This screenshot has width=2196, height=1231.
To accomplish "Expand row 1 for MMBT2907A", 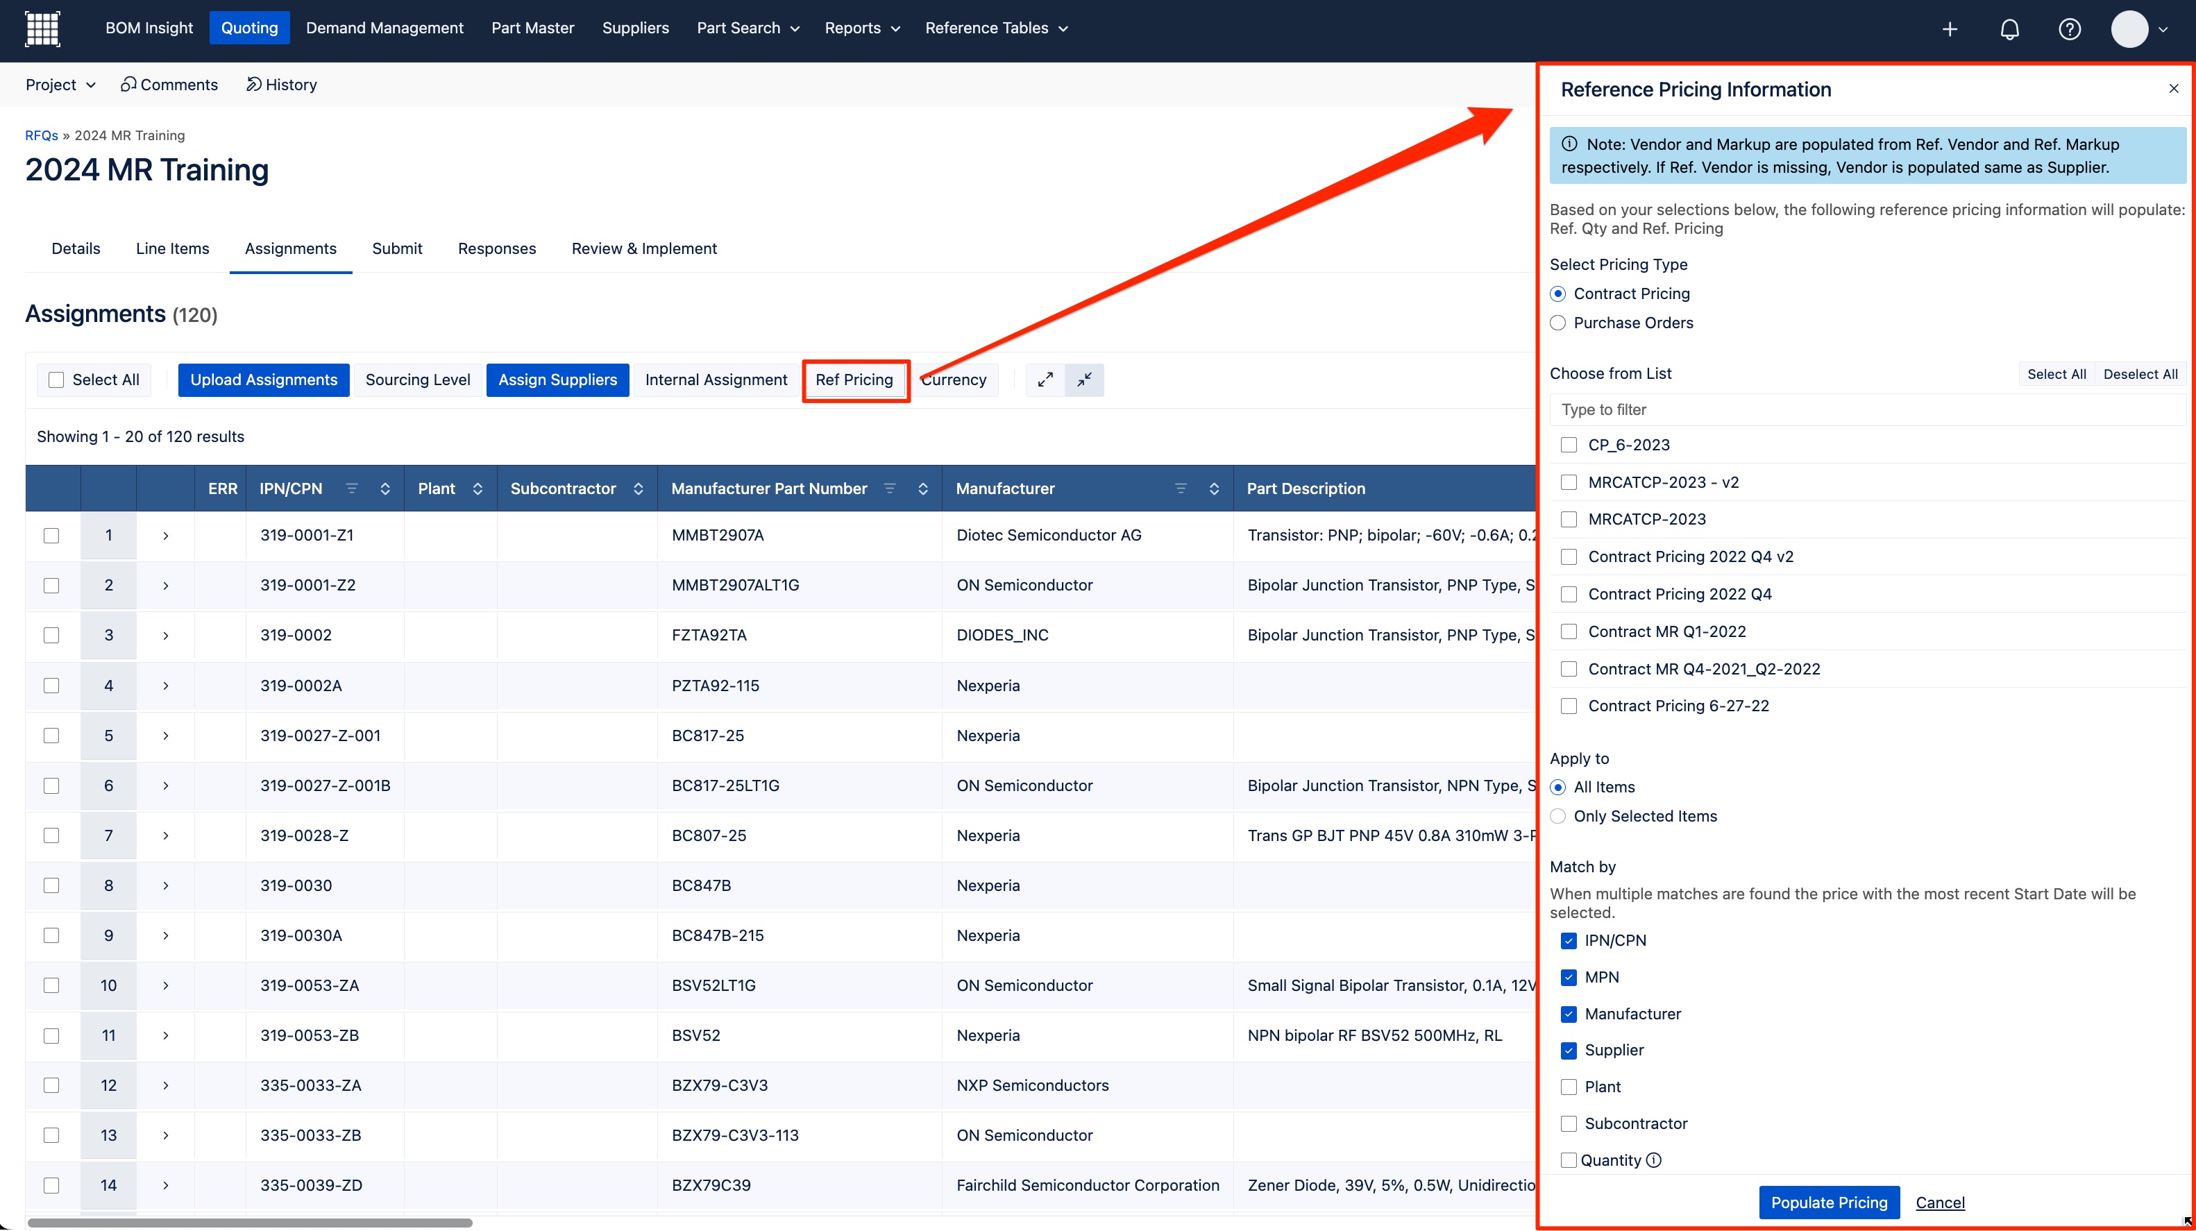I will [165, 536].
